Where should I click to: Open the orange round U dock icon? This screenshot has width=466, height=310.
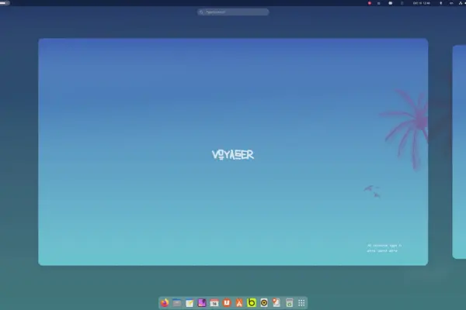pos(227,302)
